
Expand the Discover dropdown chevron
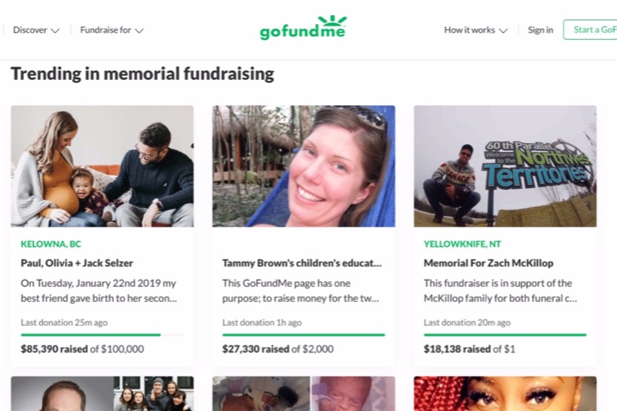coord(55,31)
